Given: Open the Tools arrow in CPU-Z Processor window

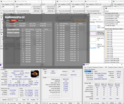Looking at the screenshot, I should [x=23, y=103].
